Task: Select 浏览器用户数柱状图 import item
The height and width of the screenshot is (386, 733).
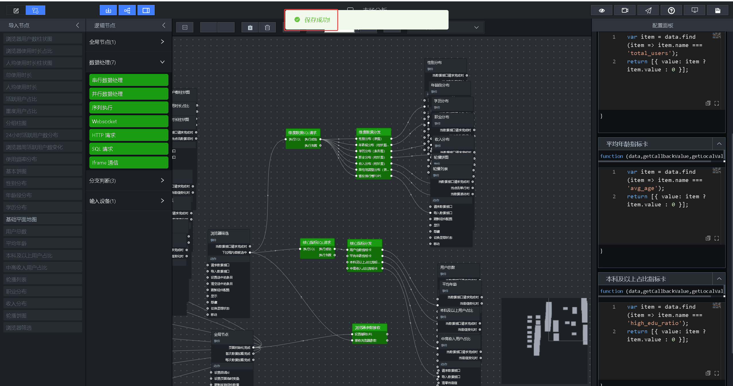Action: tap(43, 39)
